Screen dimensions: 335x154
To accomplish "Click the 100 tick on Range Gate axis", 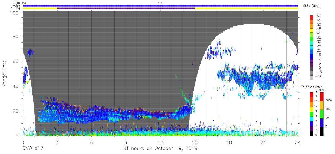I will coord(15,13).
